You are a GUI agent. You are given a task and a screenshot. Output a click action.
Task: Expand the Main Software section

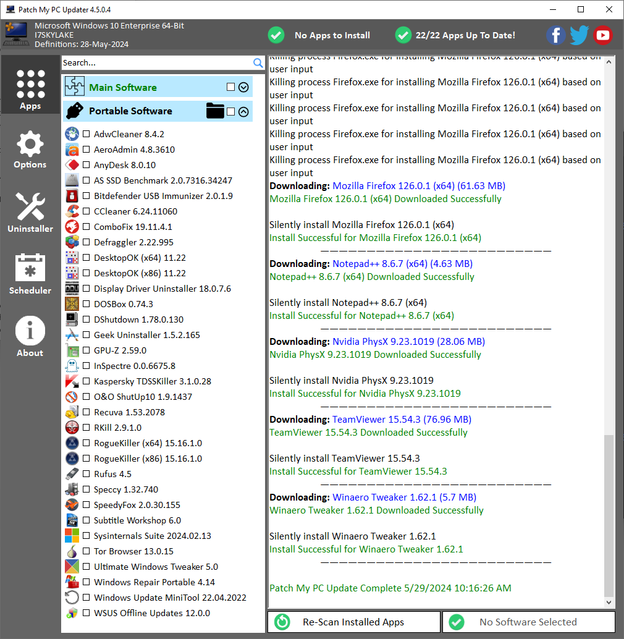tap(243, 88)
